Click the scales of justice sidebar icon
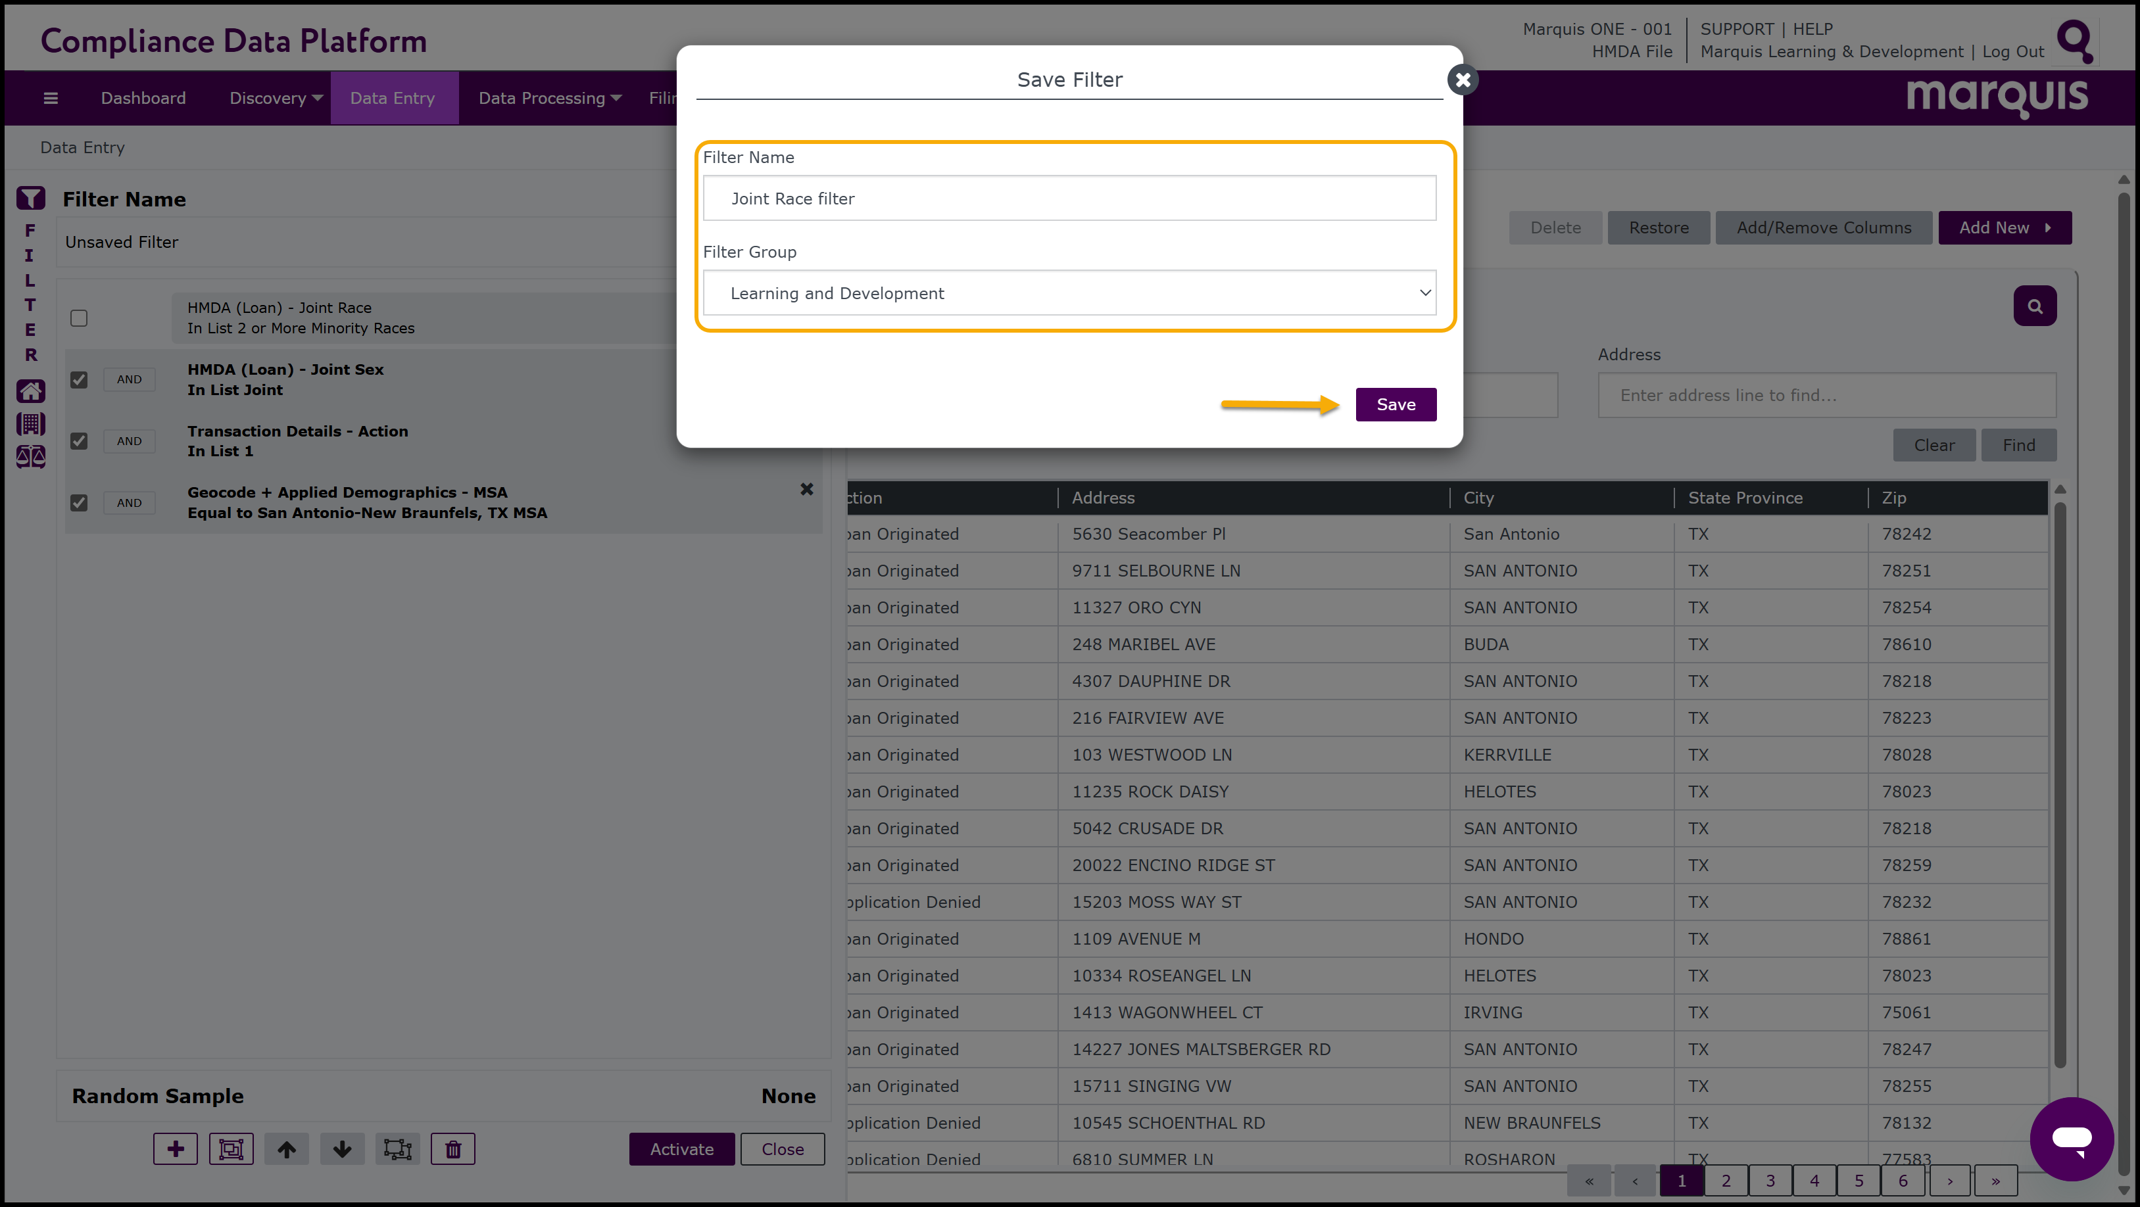Image resolution: width=2140 pixels, height=1207 pixels. click(x=31, y=457)
